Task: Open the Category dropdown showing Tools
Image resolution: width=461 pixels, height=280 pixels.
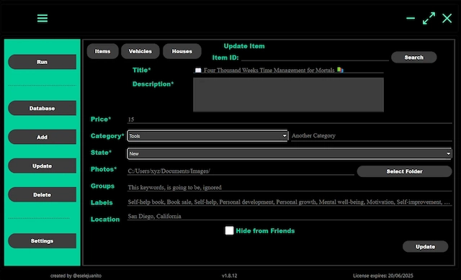Action: pyautogui.click(x=207, y=136)
